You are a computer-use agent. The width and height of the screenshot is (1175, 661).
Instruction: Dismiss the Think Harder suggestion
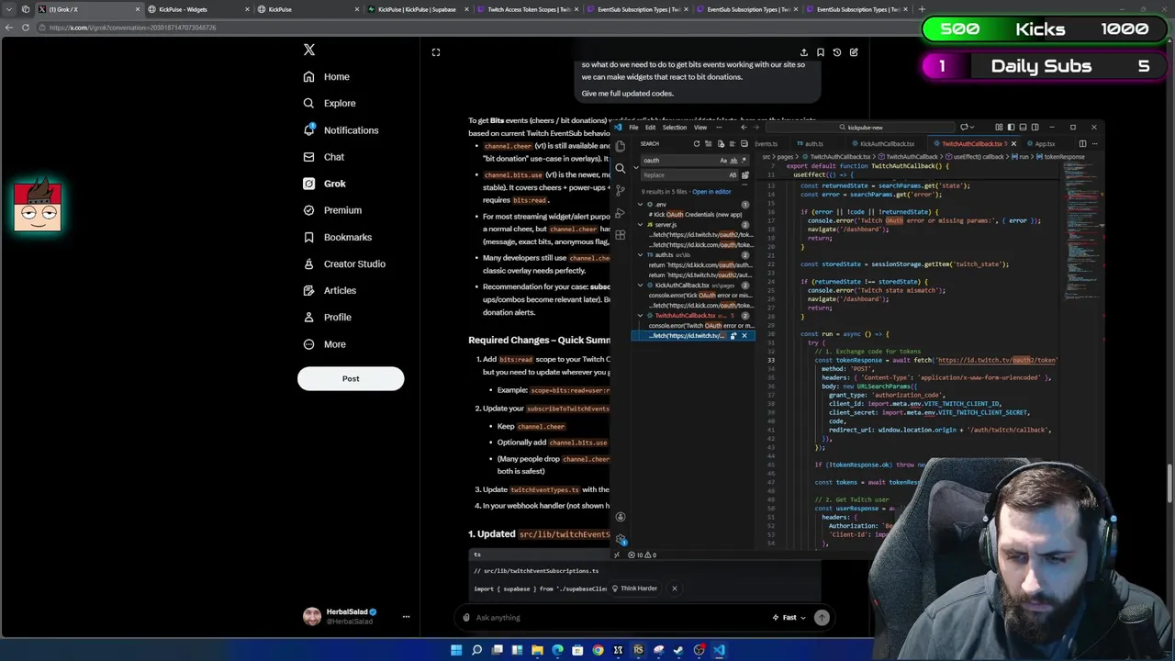(x=674, y=588)
